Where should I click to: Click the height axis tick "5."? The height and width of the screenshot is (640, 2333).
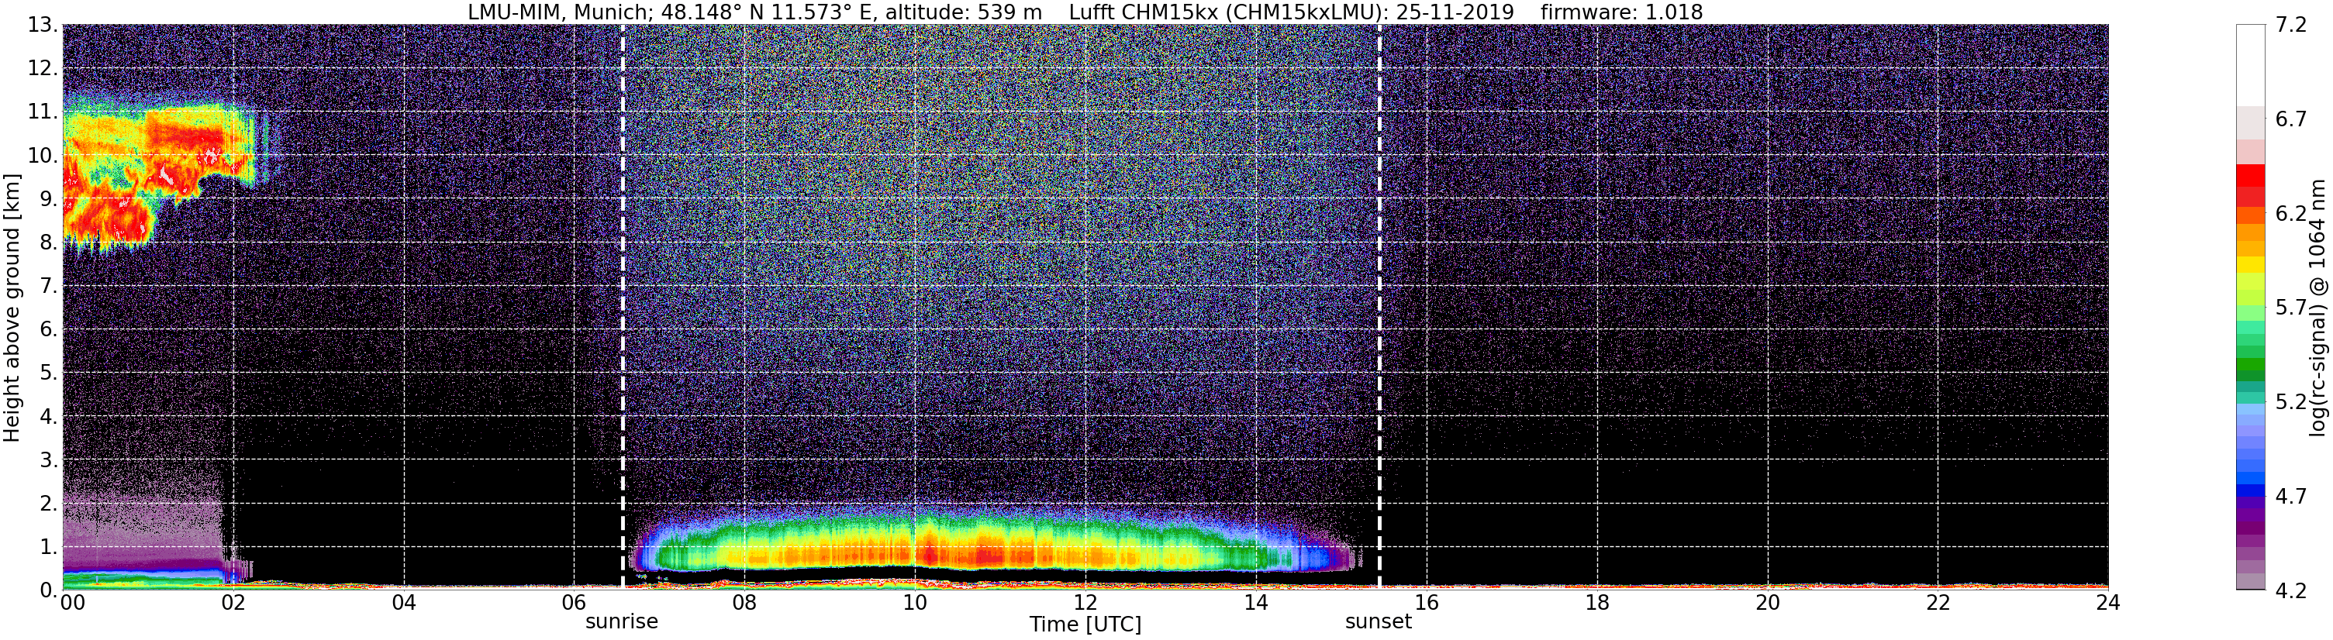(x=49, y=373)
